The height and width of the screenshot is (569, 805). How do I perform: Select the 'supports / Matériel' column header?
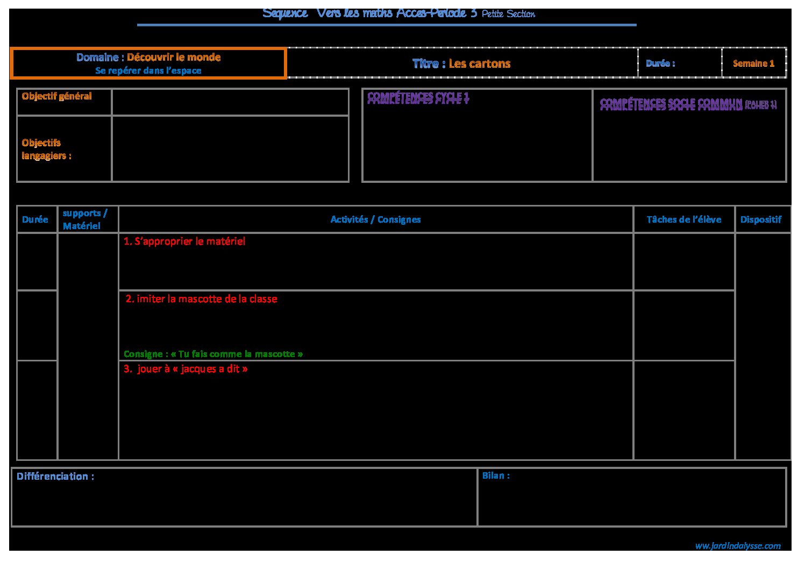[x=85, y=219]
